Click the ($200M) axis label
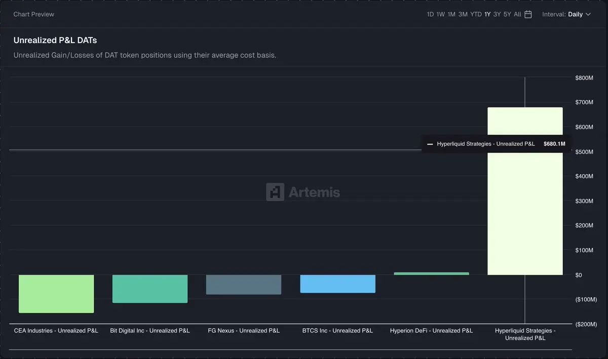The width and height of the screenshot is (608, 359). click(586, 324)
